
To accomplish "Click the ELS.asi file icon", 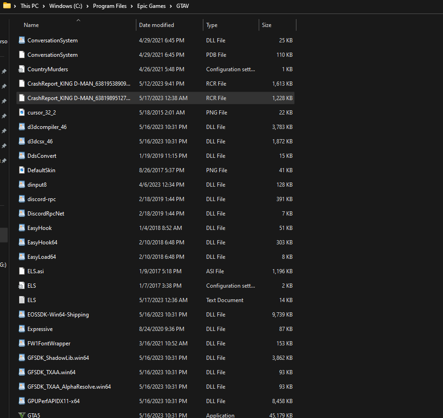I will click(21, 271).
